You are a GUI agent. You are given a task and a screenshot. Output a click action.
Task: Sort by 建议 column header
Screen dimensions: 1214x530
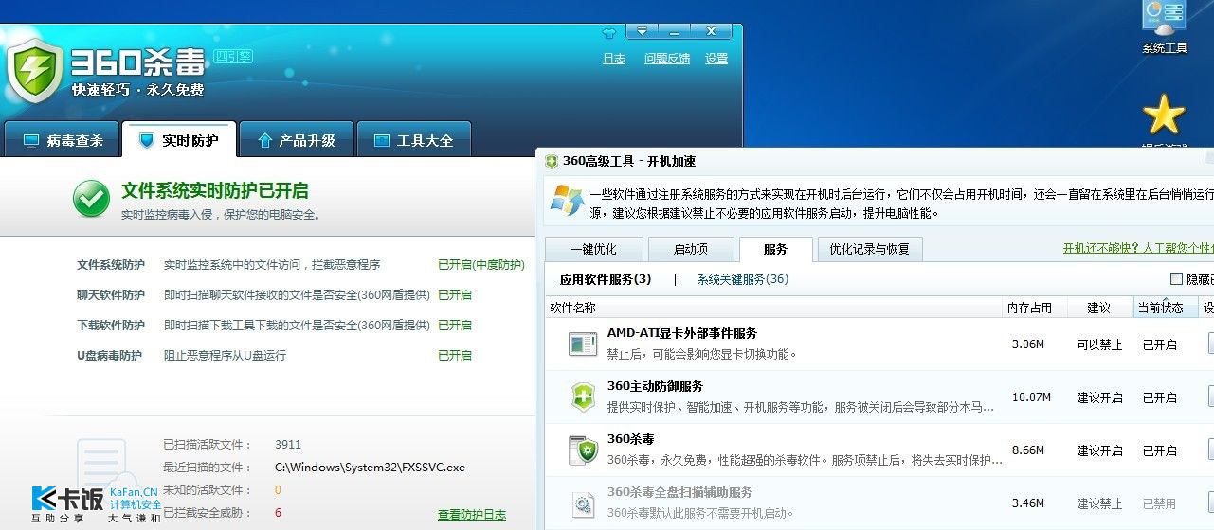click(1098, 308)
